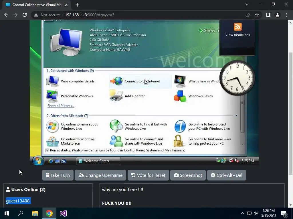Open Go online to learn about Windows Live
This screenshot has height=219, width=293.
click(72, 126)
